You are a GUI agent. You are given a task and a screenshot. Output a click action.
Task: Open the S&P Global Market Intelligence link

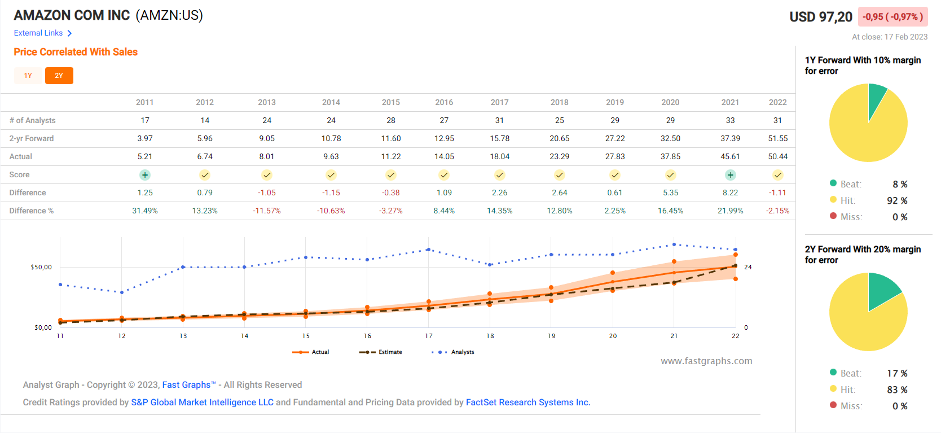click(202, 403)
